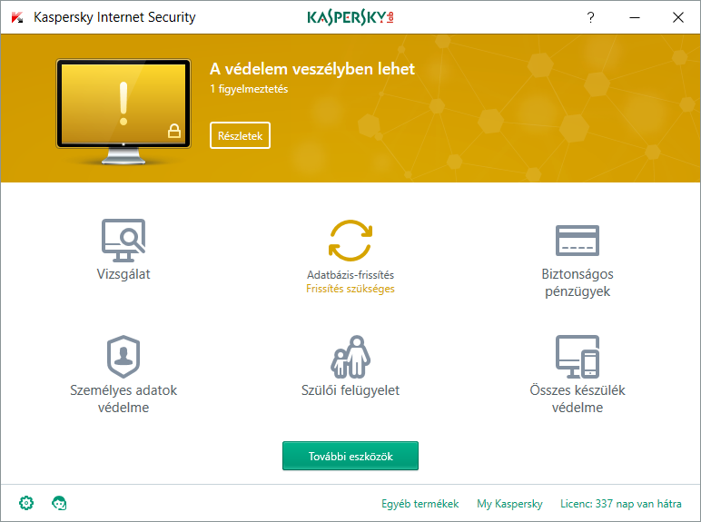Click the Frissítés szükséges status text
The height and width of the screenshot is (522, 701).
pyautogui.click(x=350, y=289)
